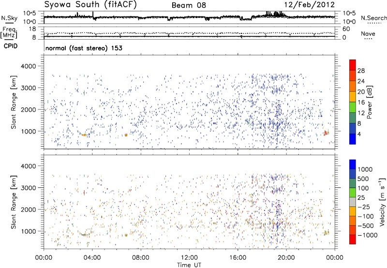Viewport: 387px width, 268px height.
Task: Click the '-500' label on velocity color bar
Action: coord(366,226)
